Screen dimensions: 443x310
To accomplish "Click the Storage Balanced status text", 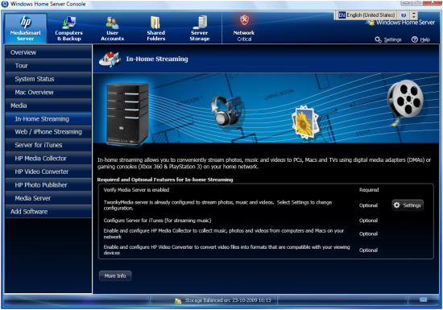I will tap(228, 300).
